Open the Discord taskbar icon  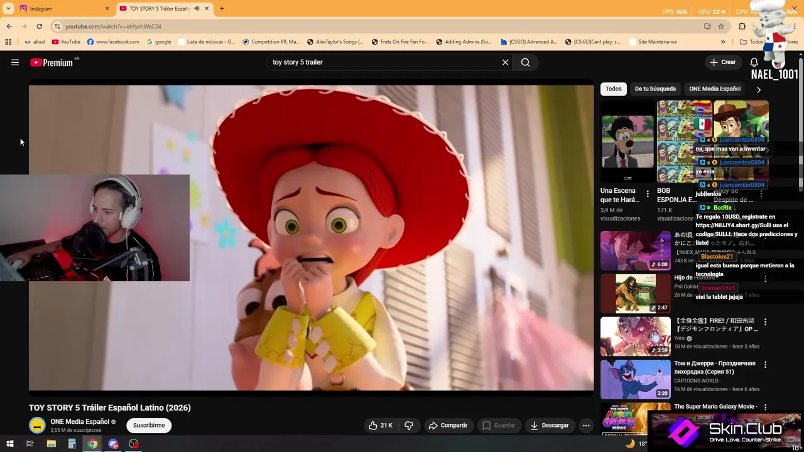(x=113, y=443)
